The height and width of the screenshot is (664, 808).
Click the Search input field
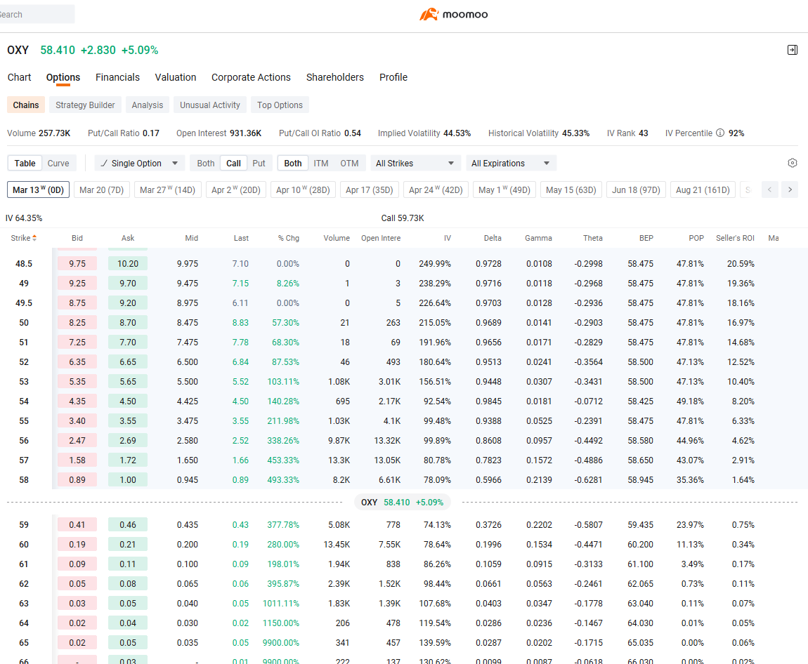(36, 15)
